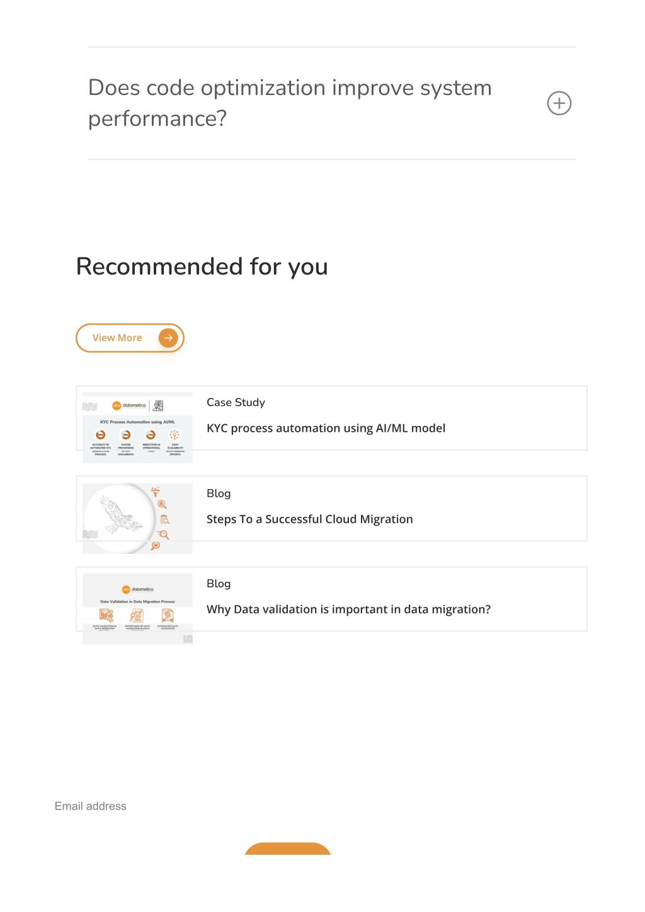Open 'Why Data validation is important in data migration?'
Screen dimensions: 645x912
348,609
